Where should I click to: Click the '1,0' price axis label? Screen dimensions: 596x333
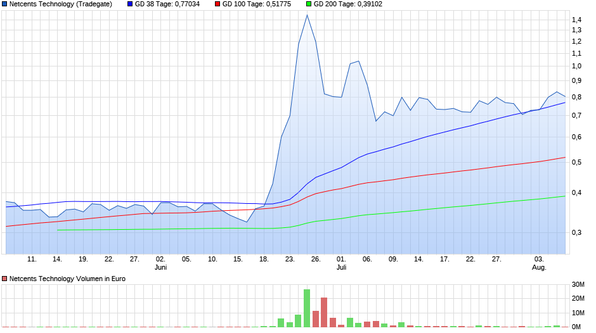coord(576,66)
